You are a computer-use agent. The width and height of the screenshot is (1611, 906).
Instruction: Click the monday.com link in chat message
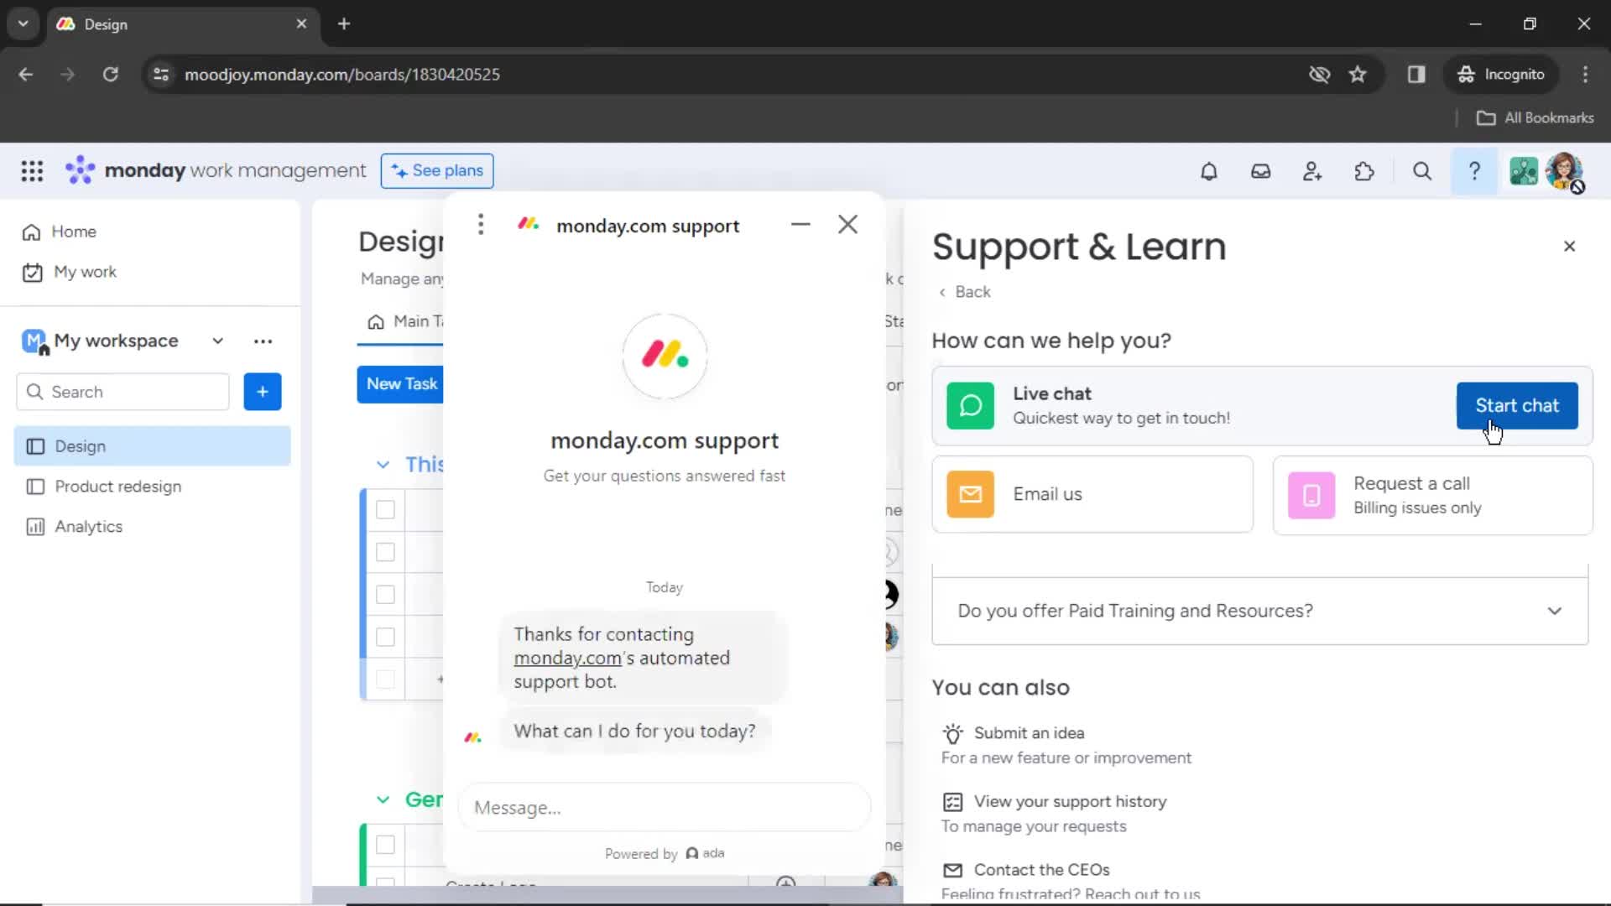[x=567, y=659]
